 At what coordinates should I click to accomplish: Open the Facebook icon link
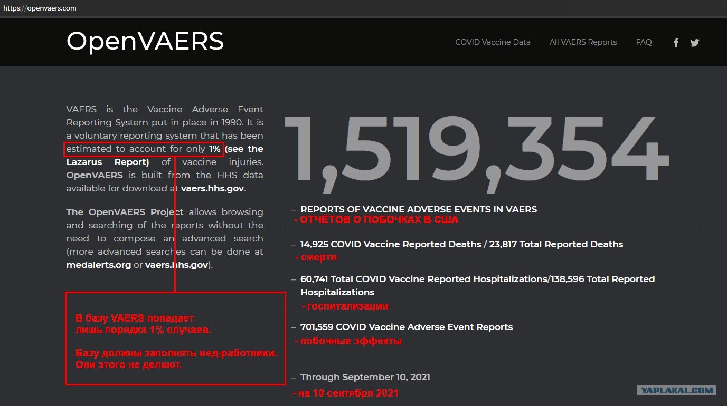(x=676, y=43)
